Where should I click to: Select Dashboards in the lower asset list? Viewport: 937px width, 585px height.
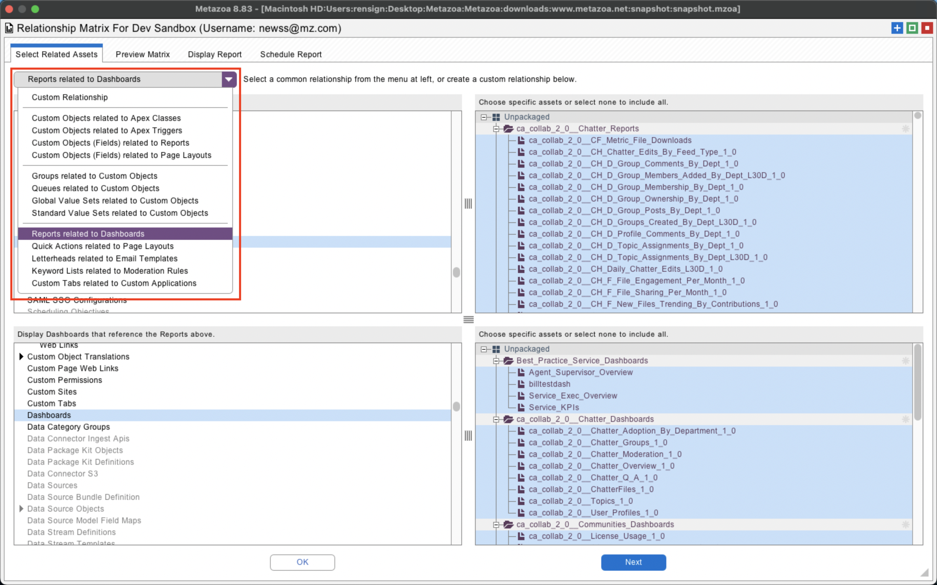tap(233, 416)
